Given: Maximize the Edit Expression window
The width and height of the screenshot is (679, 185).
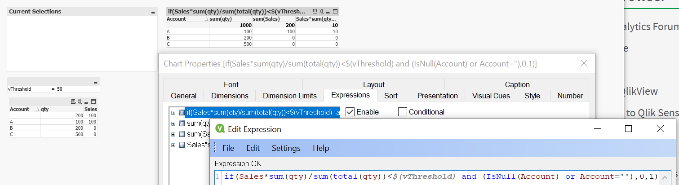Looking at the screenshot, I should pos(628,129).
